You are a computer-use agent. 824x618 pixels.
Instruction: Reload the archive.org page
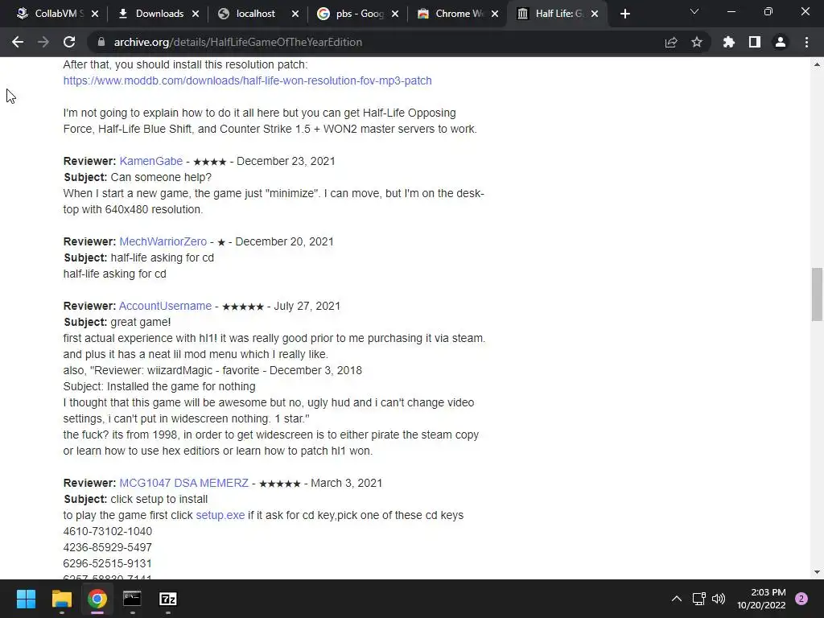pos(69,42)
